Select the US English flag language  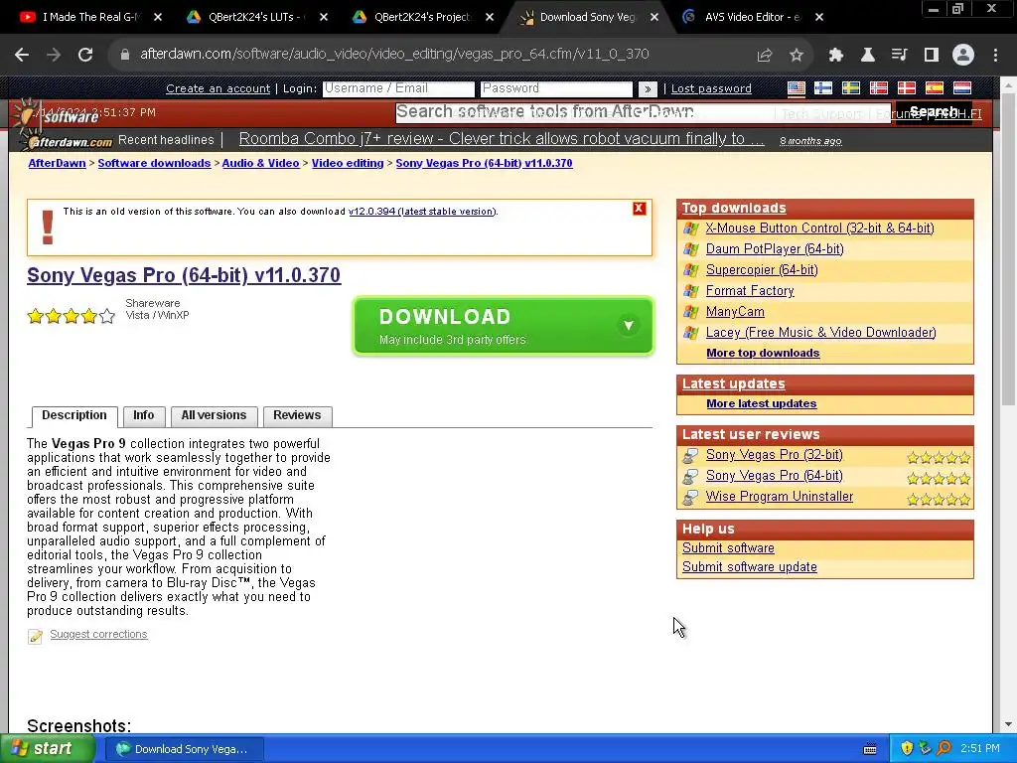point(796,88)
